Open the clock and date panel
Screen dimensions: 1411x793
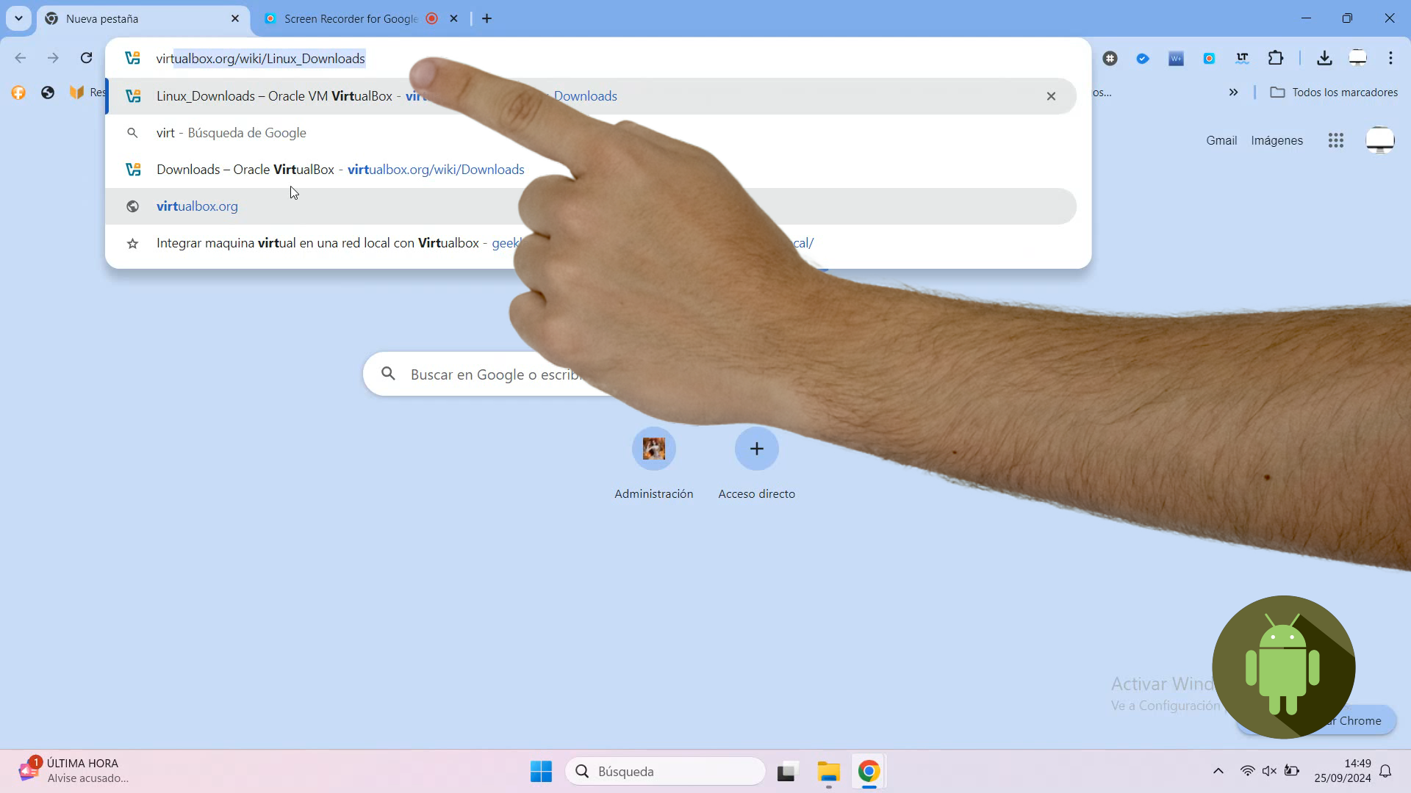click(x=1343, y=771)
